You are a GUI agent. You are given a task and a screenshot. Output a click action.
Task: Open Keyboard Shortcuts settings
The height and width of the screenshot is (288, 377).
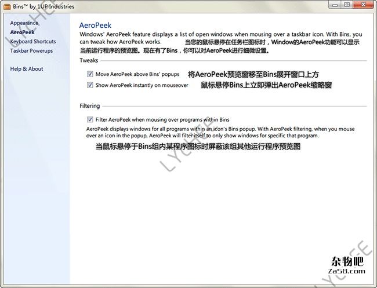click(x=33, y=41)
